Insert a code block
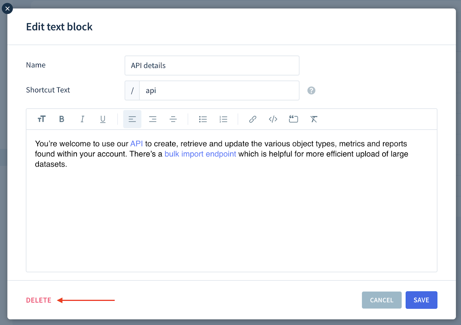The width and height of the screenshot is (461, 325). pyautogui.click(x=273, y=119)
